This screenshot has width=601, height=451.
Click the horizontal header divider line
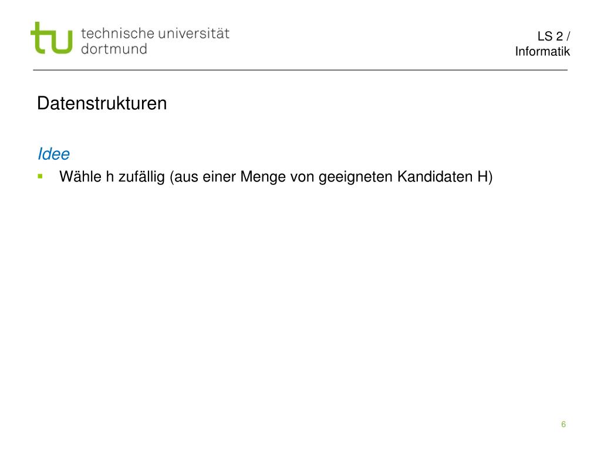[300, 70]
